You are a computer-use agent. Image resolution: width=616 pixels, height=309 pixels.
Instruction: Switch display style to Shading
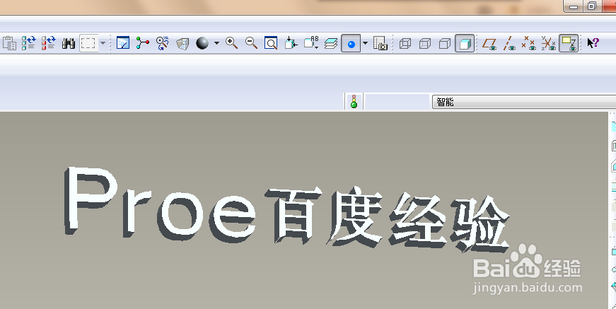click(465, 43)
